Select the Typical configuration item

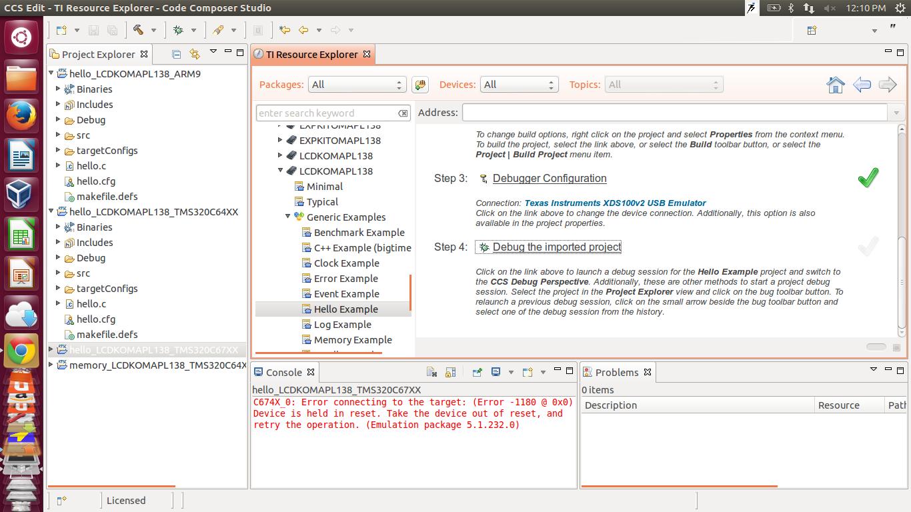coord(322,202)
